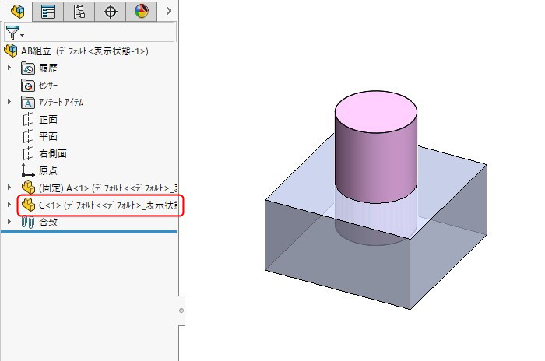Open the tree filter funnel dropdown

(14, 33)
